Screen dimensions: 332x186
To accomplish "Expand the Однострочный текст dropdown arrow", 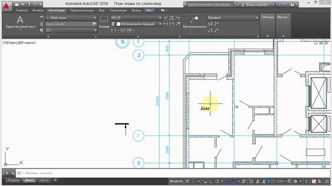I will 21,30.
